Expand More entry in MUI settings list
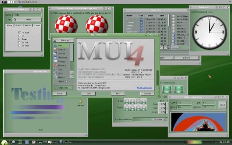 point(63,81)
